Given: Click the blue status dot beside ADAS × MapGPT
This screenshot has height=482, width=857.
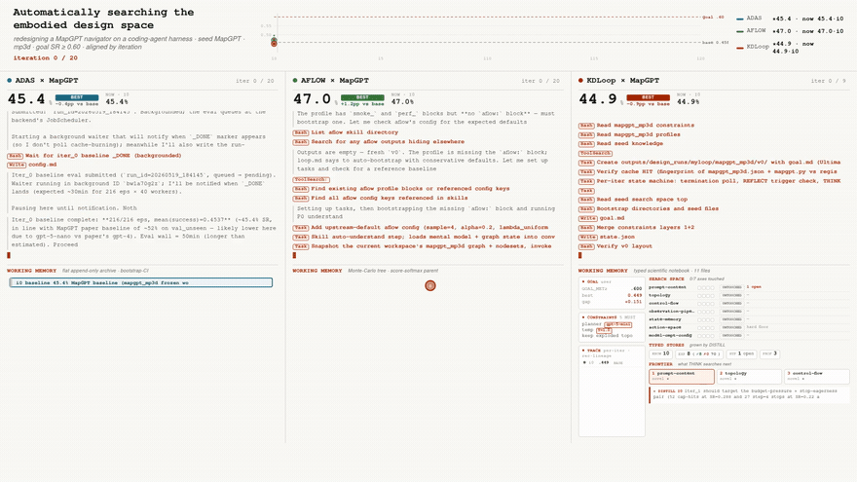Looking at the screenshot, I should point(10,80).
